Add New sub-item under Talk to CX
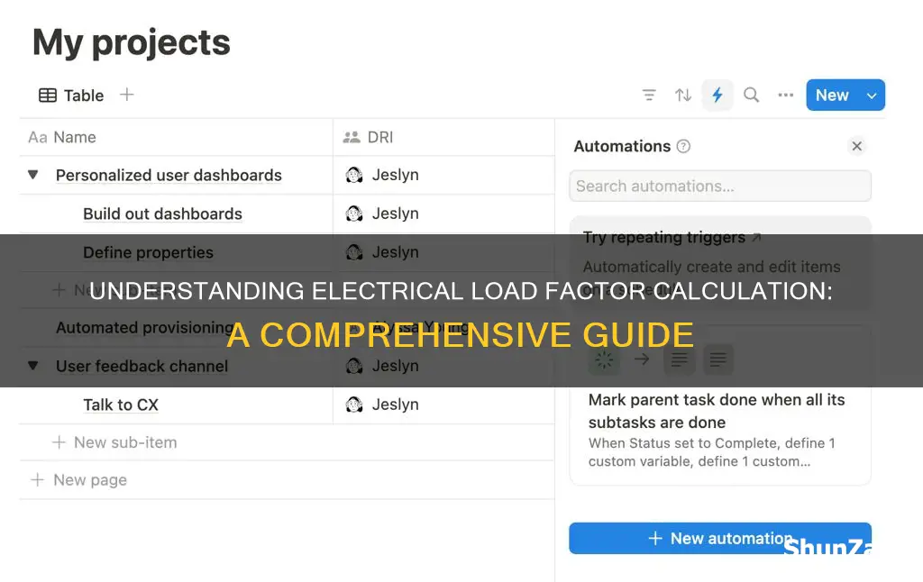Screen dimensions: 923x582 click(114, 442)
